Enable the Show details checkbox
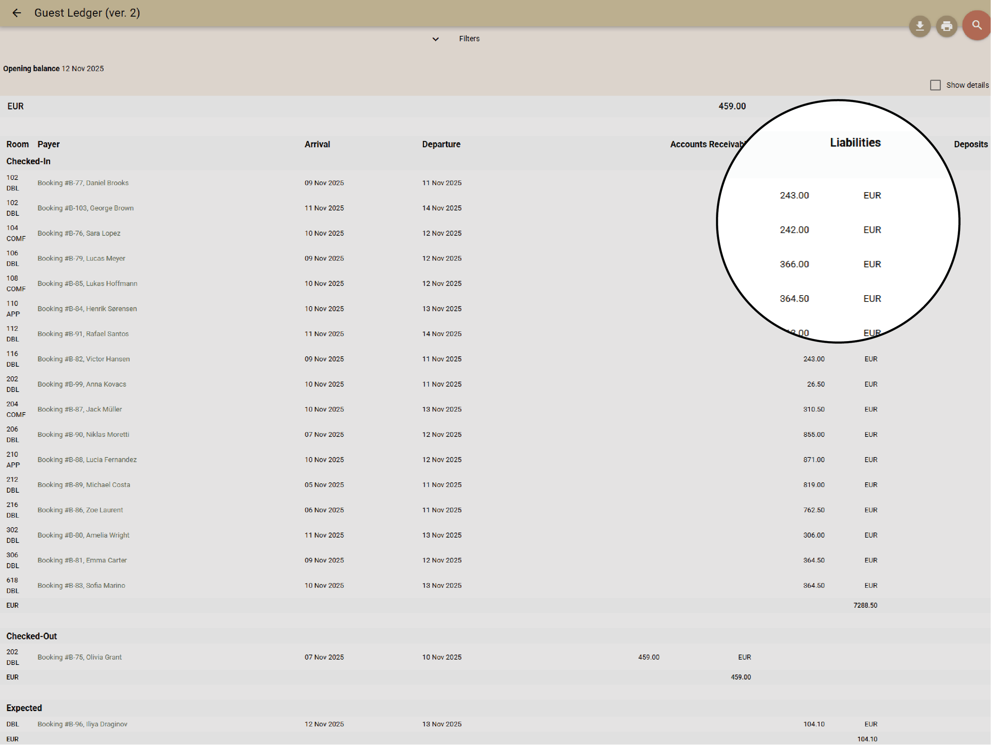Viewport: 991px width, 745px height. 935,85
